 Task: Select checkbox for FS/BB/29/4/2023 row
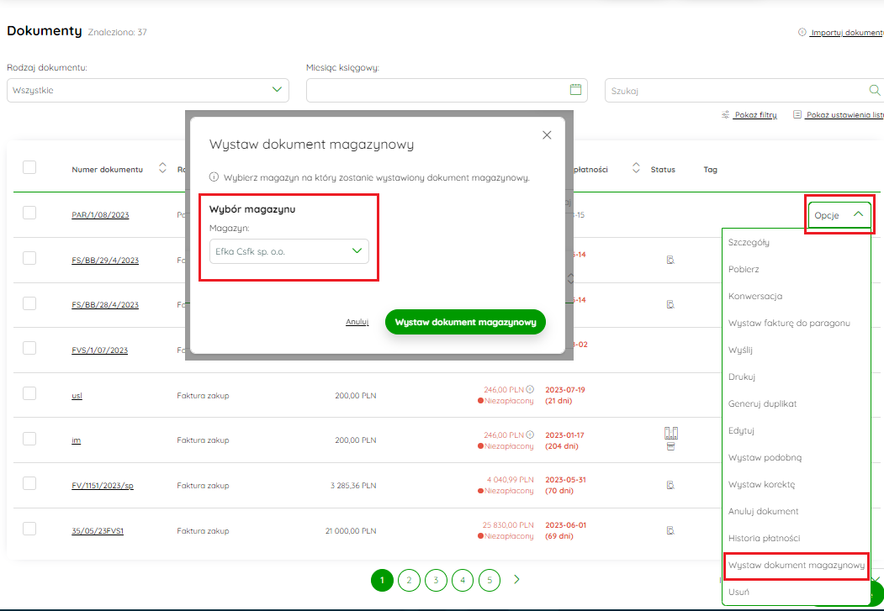coord(29,258)
